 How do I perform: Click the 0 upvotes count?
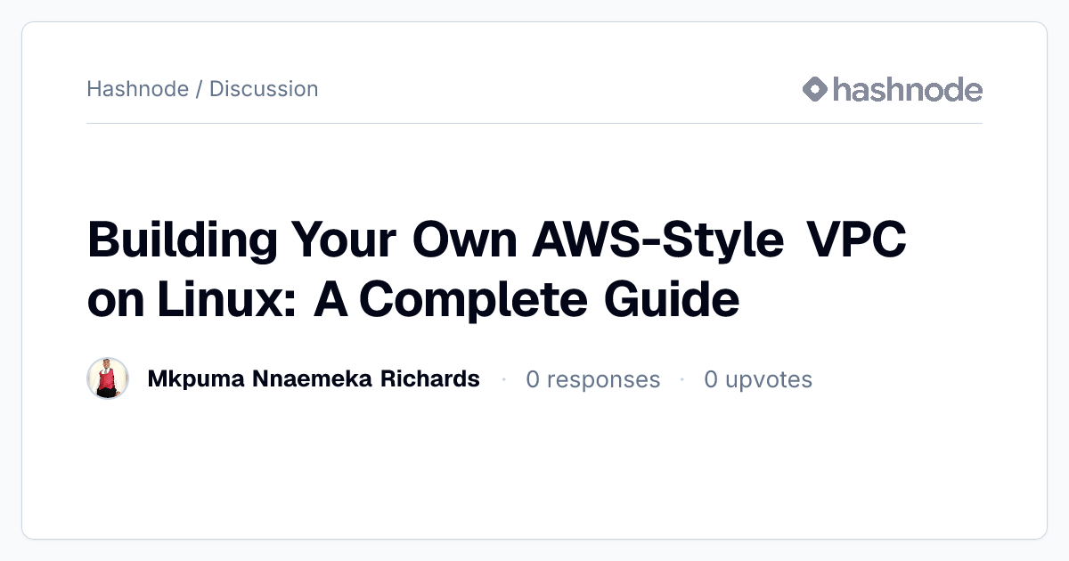tap(758, 379)
